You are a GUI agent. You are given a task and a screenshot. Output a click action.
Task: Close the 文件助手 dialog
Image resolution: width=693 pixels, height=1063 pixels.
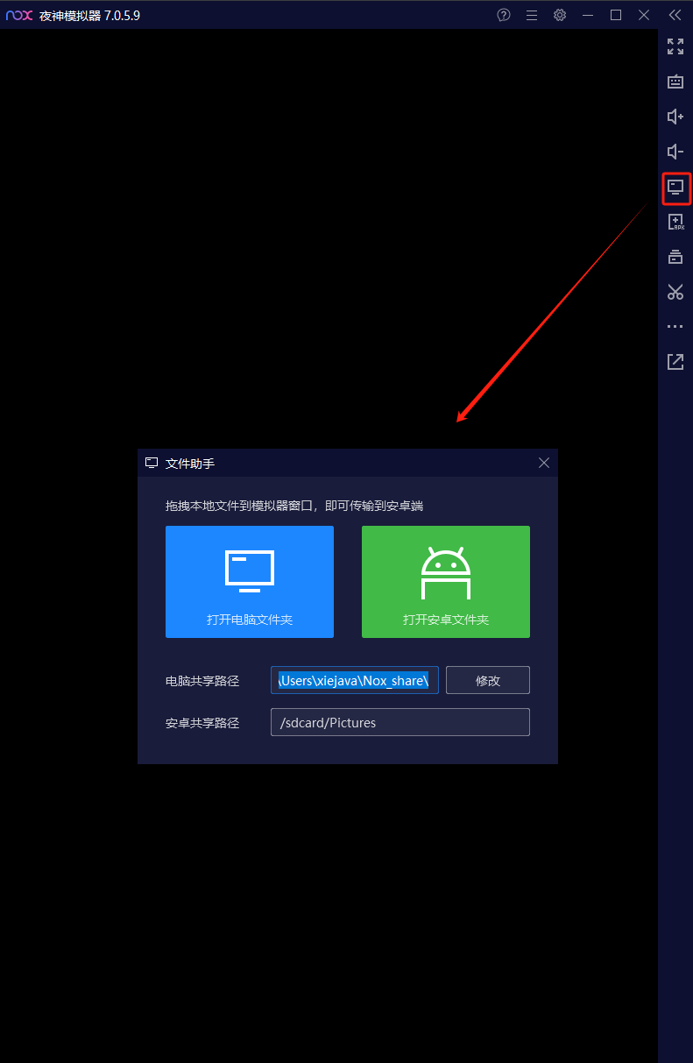[x=544, y=463]
